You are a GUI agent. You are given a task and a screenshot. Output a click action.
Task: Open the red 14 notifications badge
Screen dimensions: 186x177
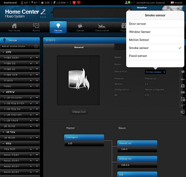click(x=79, y=2)
